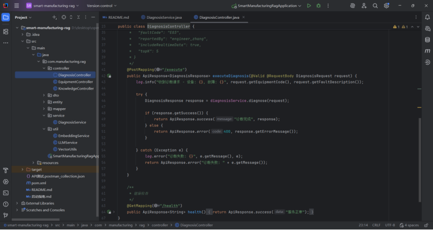Change CRLF line separator in status bar
The width and height of the screenshot is (433, 230).
point(376,225)
